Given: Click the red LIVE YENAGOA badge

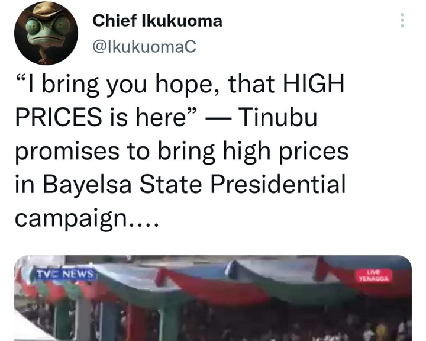Looking at the screenshot, I should pyautogui.click(x=375, y=275).
